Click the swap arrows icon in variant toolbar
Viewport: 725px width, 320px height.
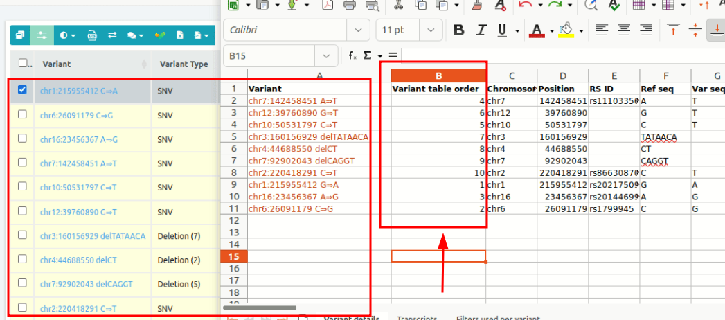113,35
